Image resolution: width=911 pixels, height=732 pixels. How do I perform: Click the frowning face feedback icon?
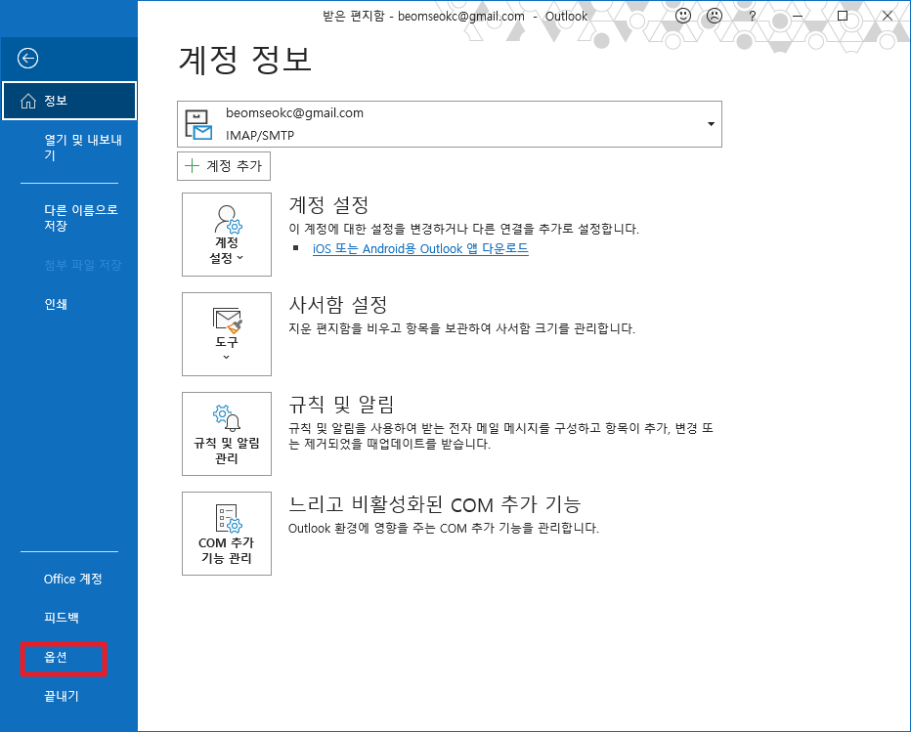point(715,16)
